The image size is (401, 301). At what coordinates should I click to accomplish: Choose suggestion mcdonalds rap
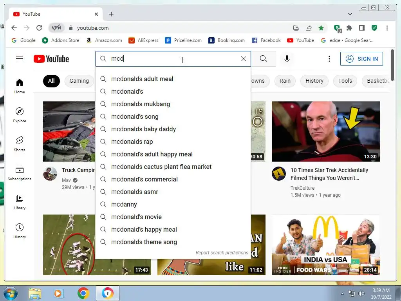coord(173,141)
